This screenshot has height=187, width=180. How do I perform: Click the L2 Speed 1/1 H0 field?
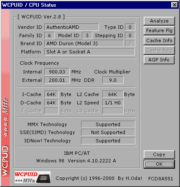pyautogui.click(x=113, y=103)
